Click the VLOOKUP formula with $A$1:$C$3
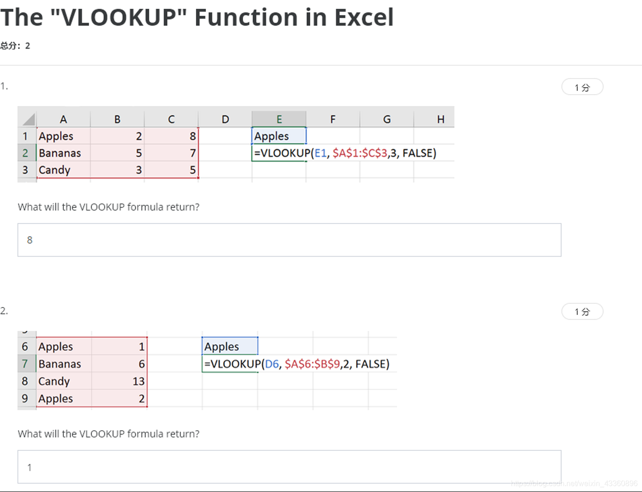 coord(345,153)
